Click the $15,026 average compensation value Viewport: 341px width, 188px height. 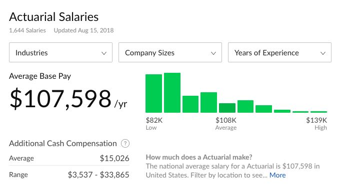tap(114, 158)
